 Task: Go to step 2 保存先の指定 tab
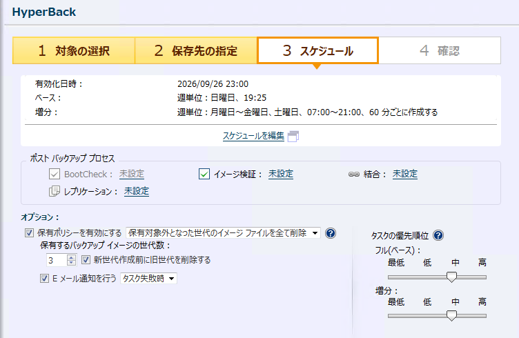tap(195, 50)
